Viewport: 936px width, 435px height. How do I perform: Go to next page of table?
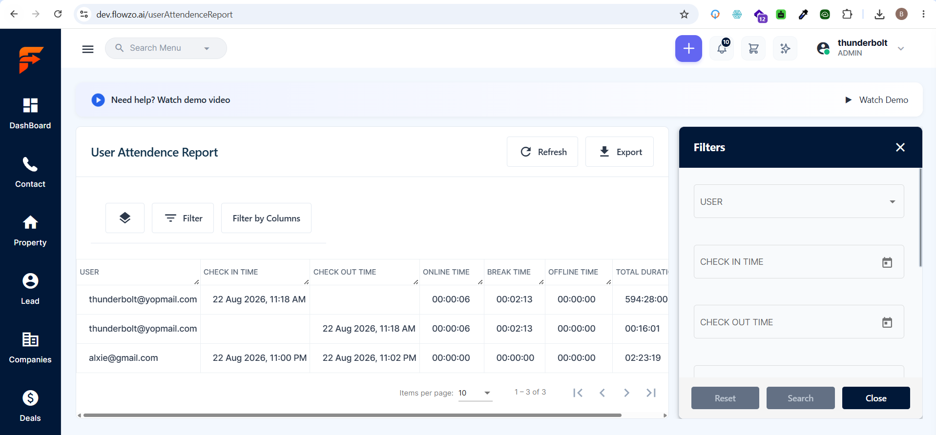point(627,393)
